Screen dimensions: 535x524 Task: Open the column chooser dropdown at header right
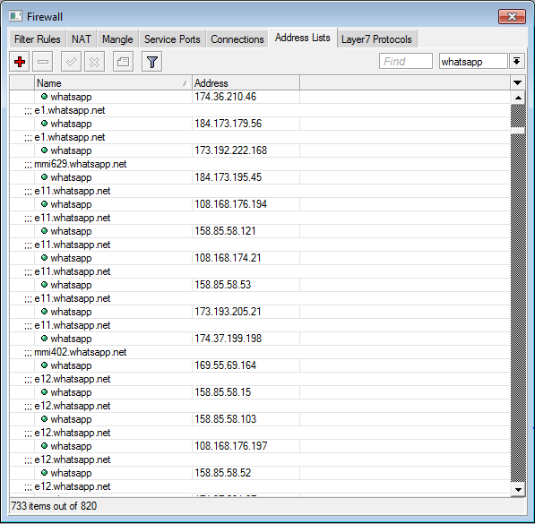tap(518, 83)
